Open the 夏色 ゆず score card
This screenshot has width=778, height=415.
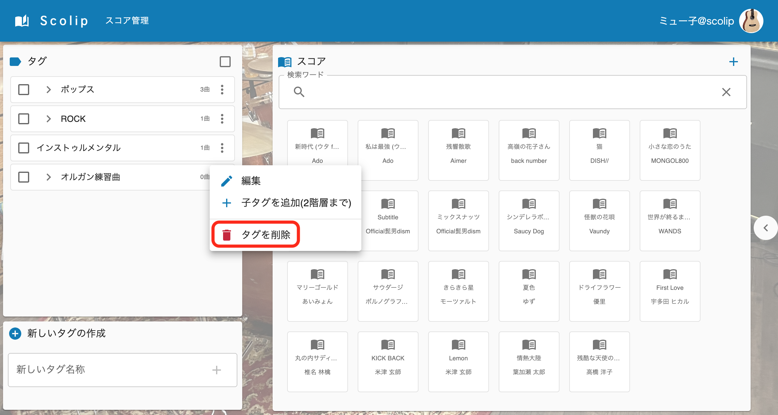(529, 291)
